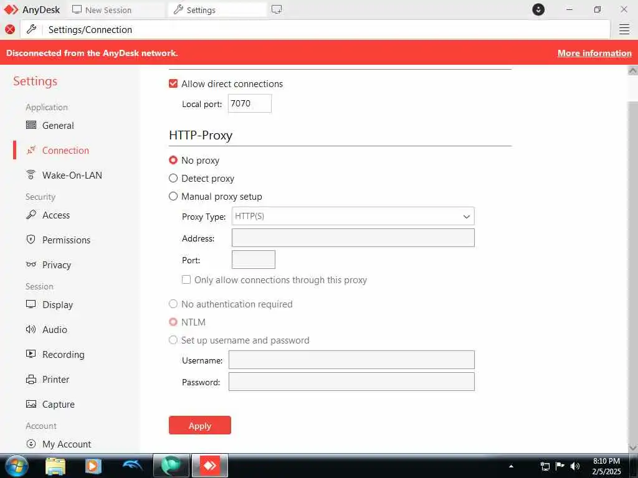Viewport: 638px width, 478px height.
Task: Click the Wake-On-LAN signal icon
Action: (x=31, y=175)
